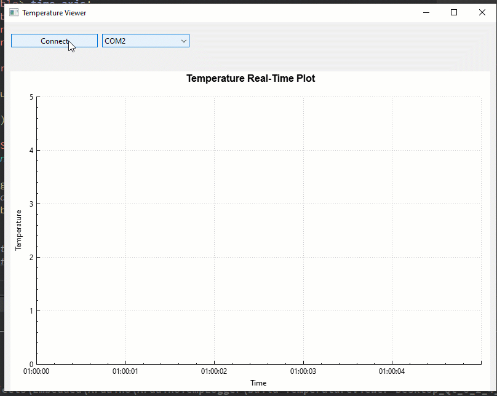Open the COM2 port combo box
The image size is (497, 396).
pos(140,41)
